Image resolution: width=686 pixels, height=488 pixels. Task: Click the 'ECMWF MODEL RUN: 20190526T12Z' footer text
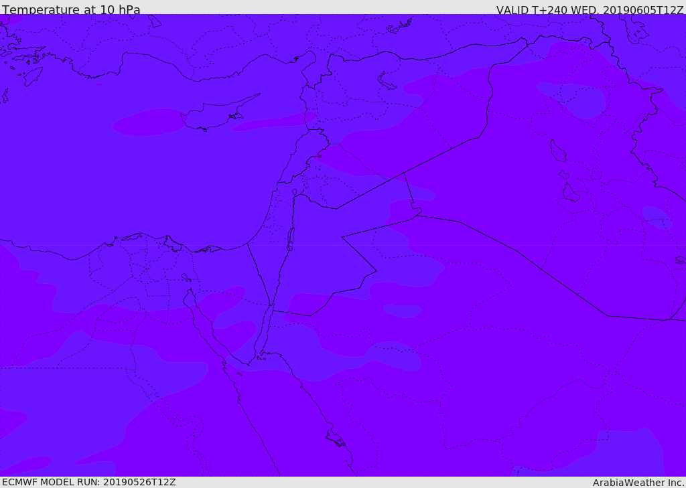(89, 482)
